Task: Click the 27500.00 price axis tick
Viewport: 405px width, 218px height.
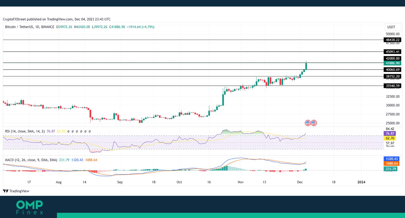Action: [393, 114]
